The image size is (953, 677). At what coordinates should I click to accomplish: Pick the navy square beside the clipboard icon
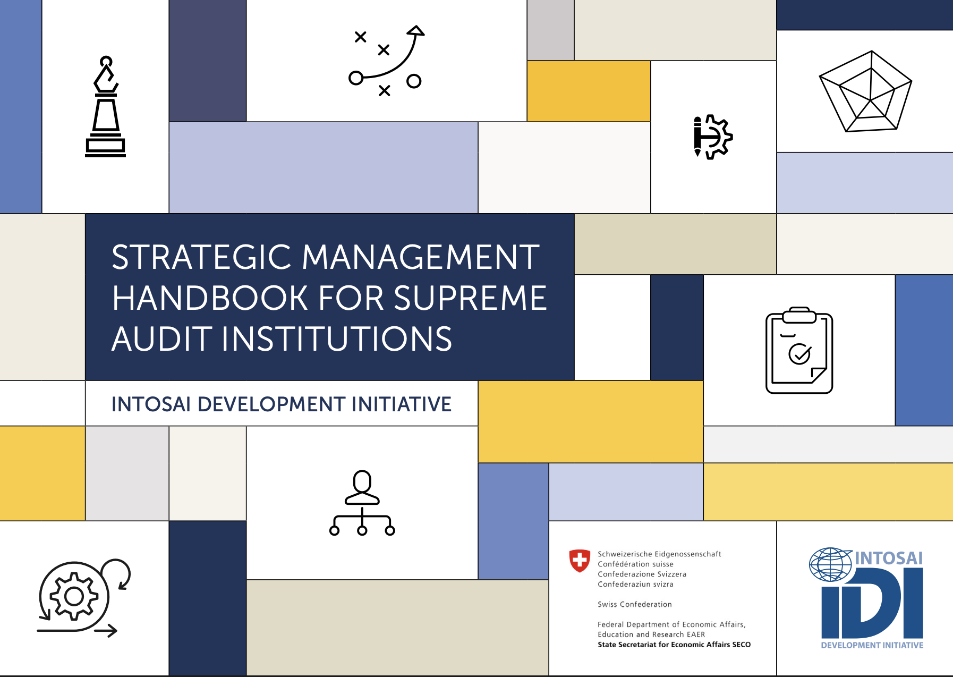click(x=677, y=327)
